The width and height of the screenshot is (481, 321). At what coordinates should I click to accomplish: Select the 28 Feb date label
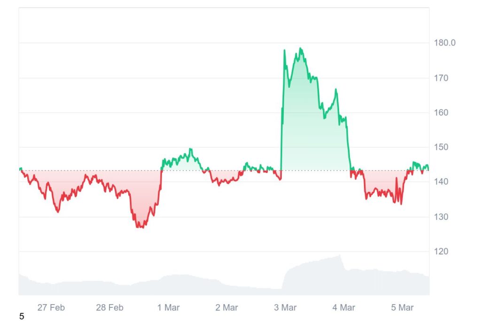tap(109, 308)
